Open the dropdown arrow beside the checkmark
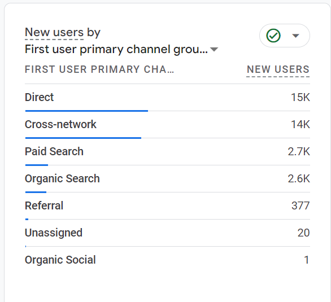This screenshot has width=331, height=302. [295, 36]
